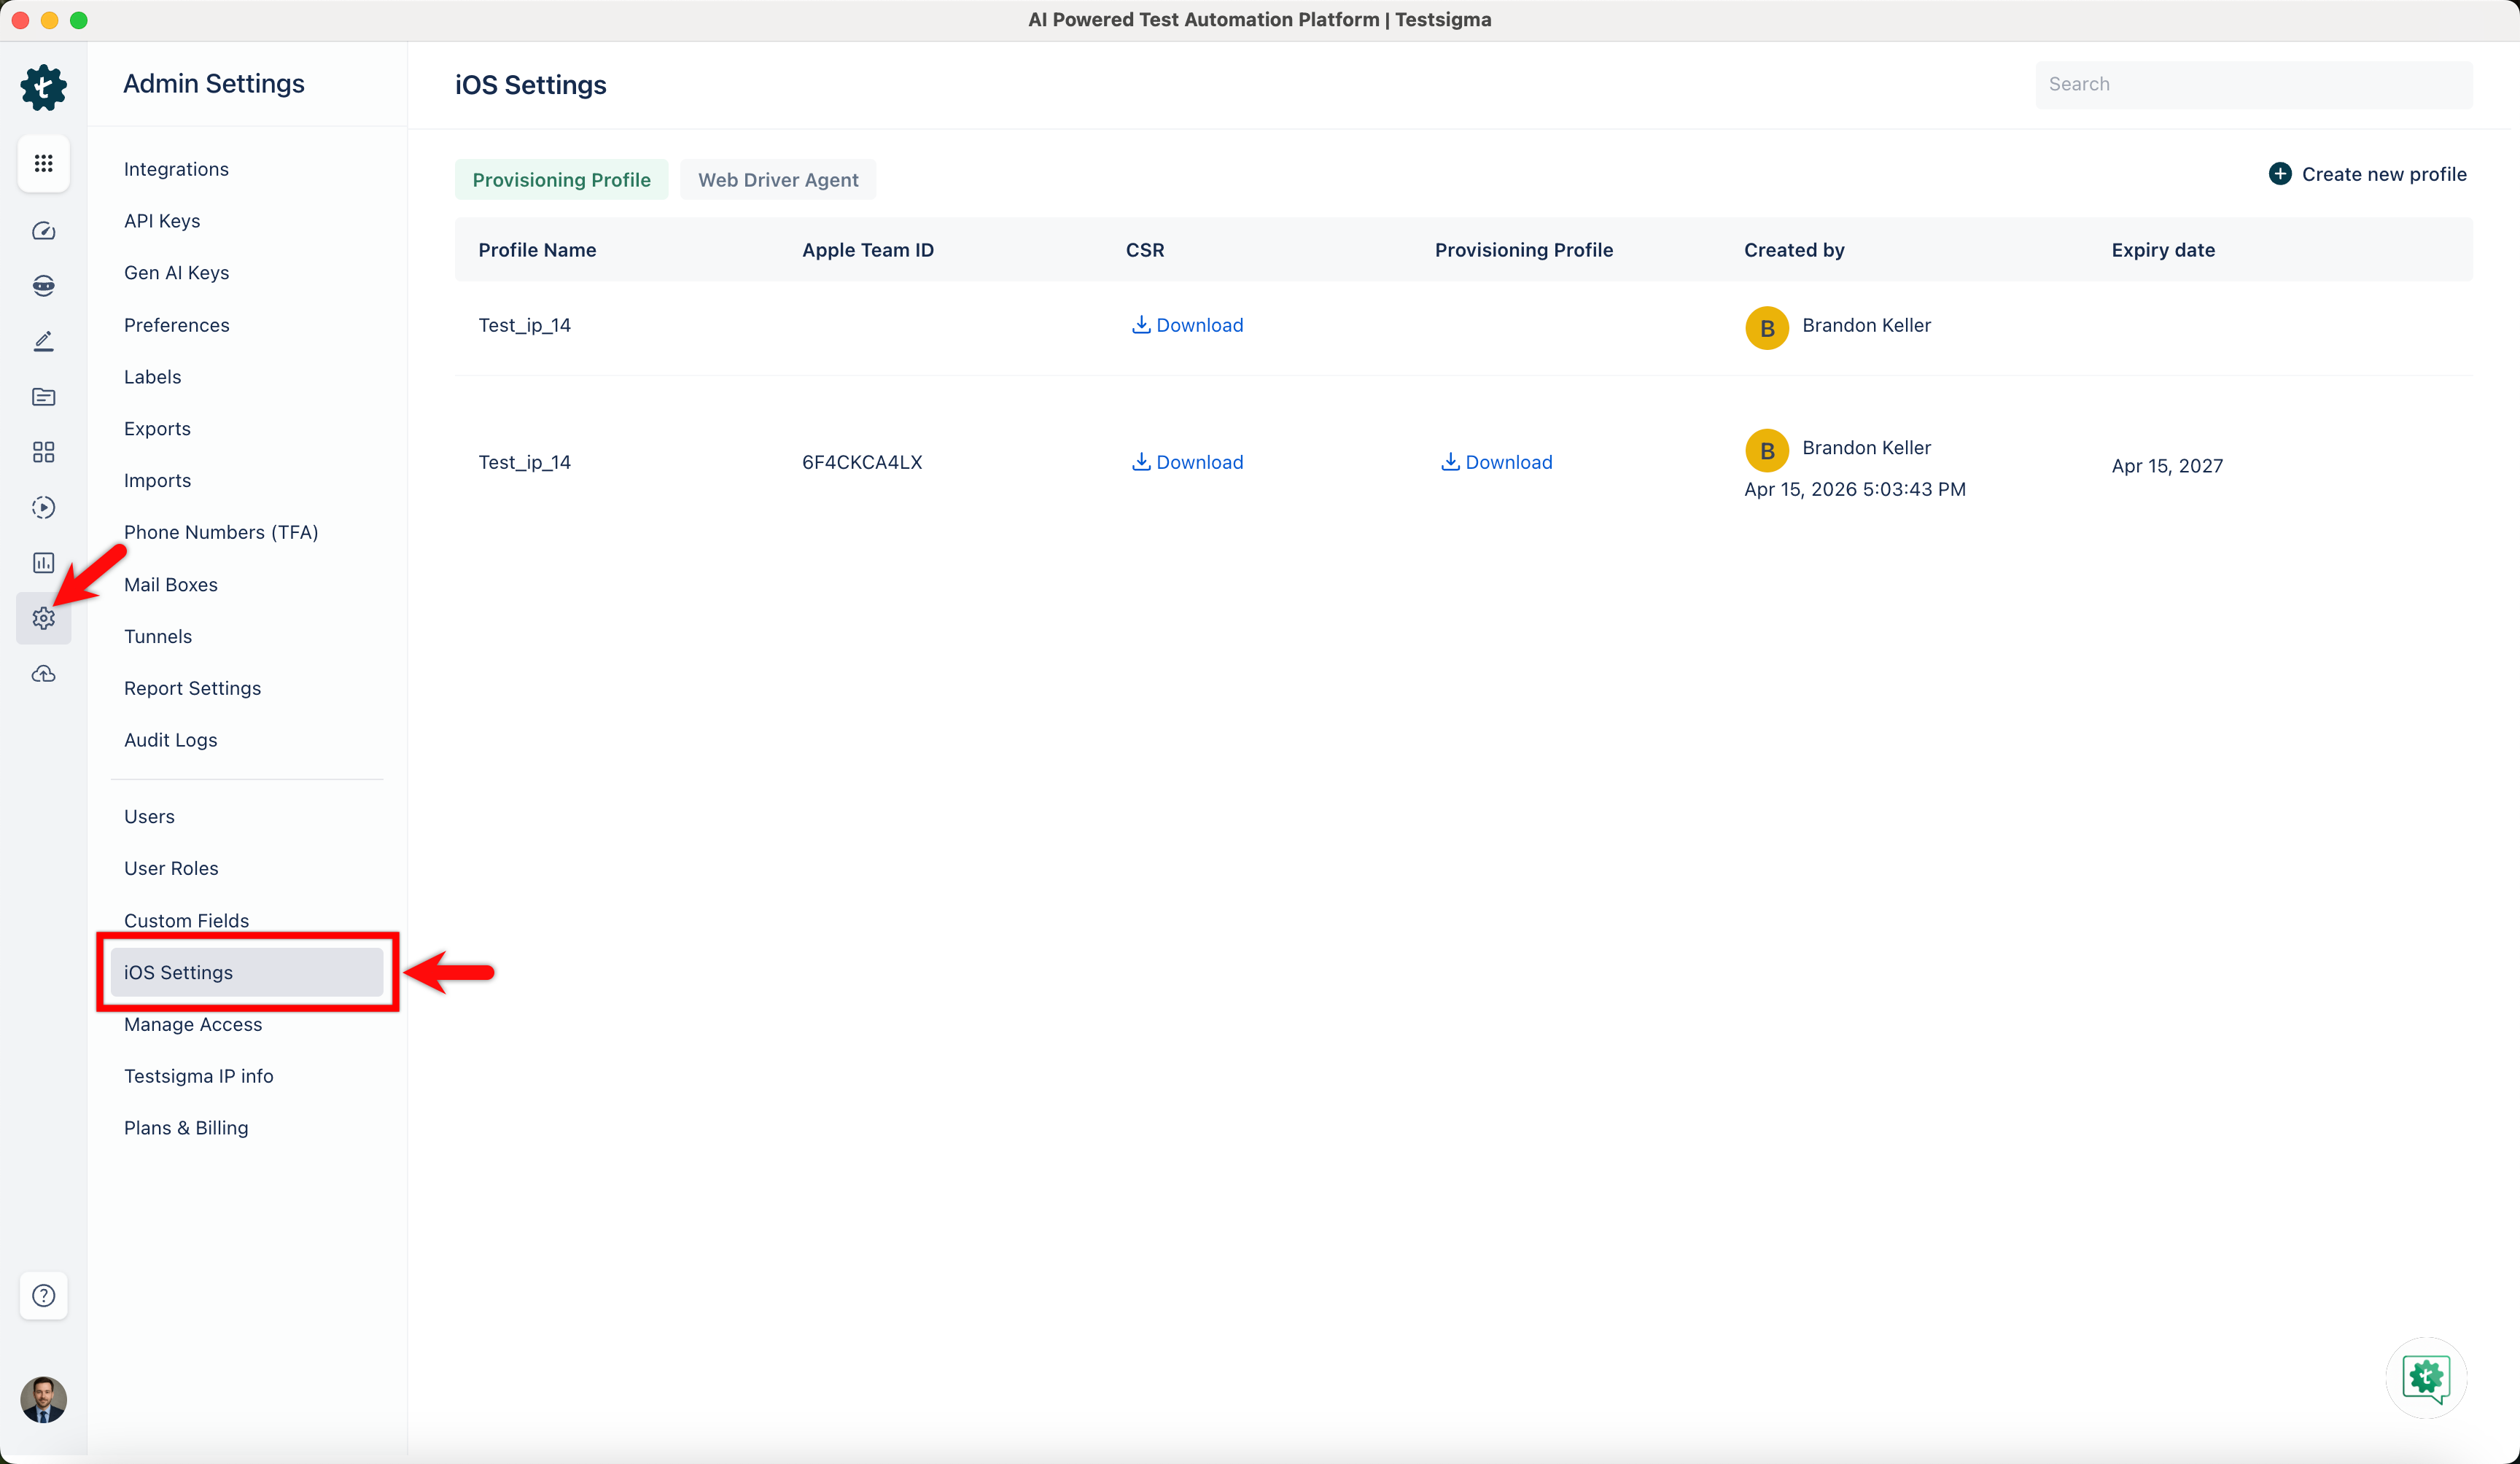Open Mail Boxes settings

click(170, 585)
